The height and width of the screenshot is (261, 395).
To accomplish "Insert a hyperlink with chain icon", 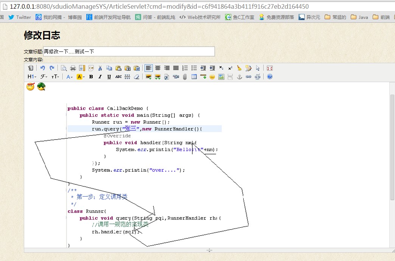I will (x=248, y=76).
